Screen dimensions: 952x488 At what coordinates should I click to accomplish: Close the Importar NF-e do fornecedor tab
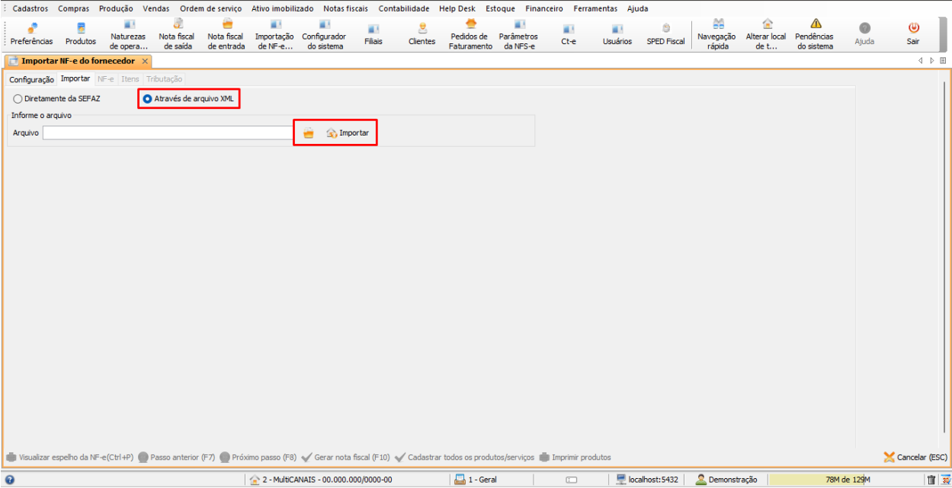coord(145,61)
